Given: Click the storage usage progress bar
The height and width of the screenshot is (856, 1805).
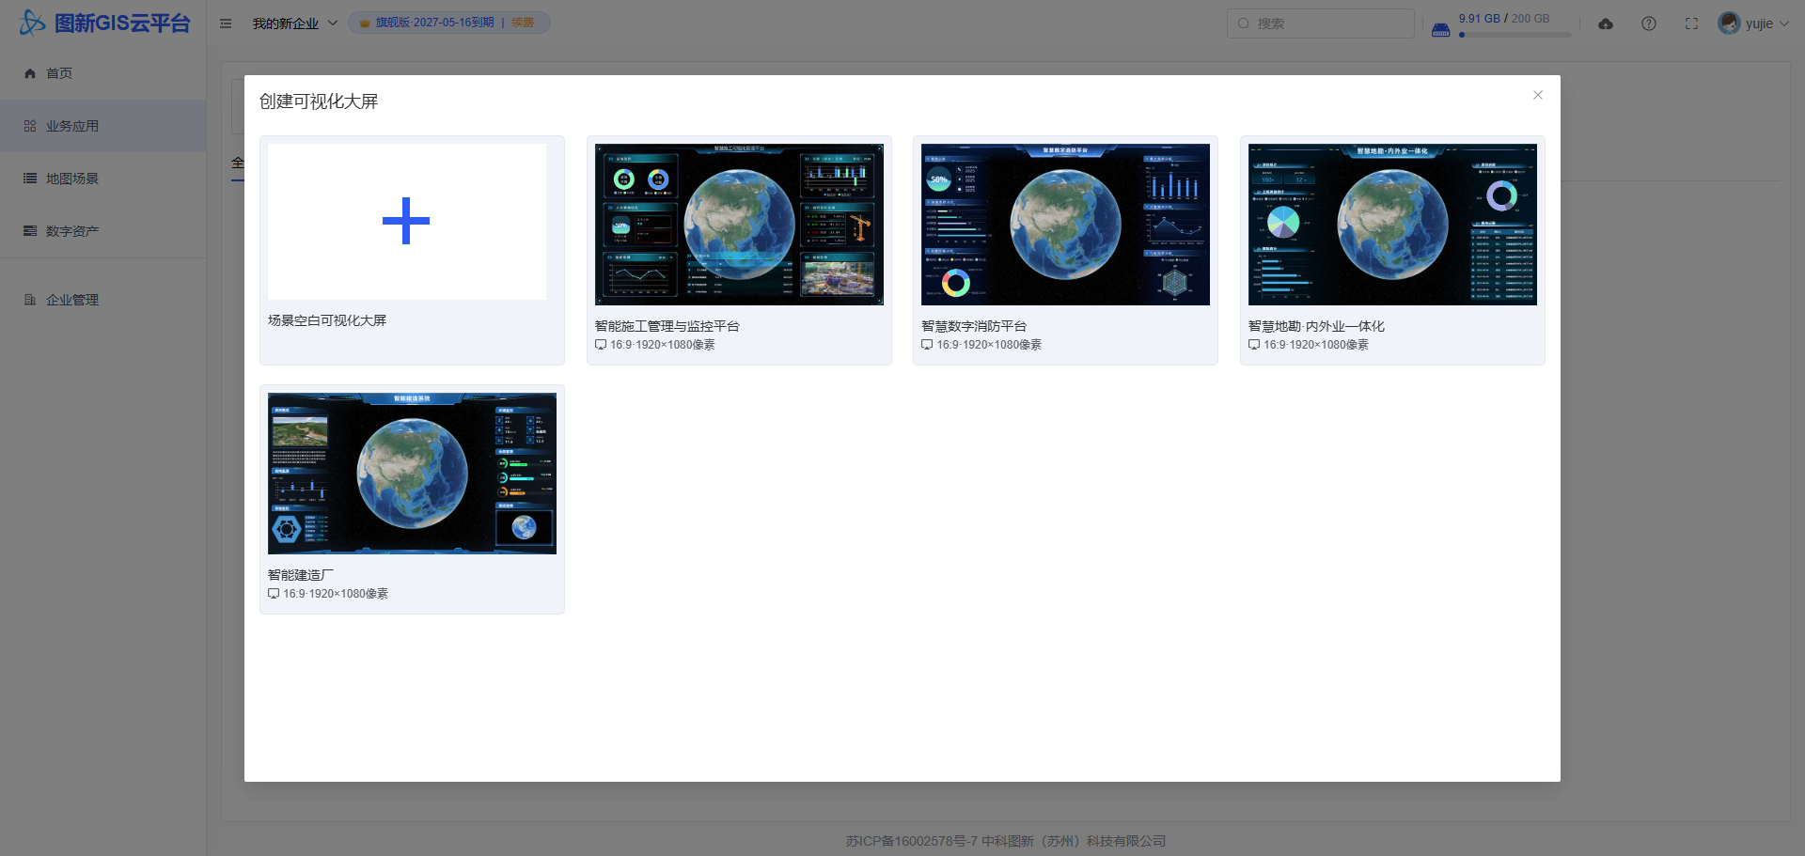Looking at the screenshot, I should tap(1515, 35).
